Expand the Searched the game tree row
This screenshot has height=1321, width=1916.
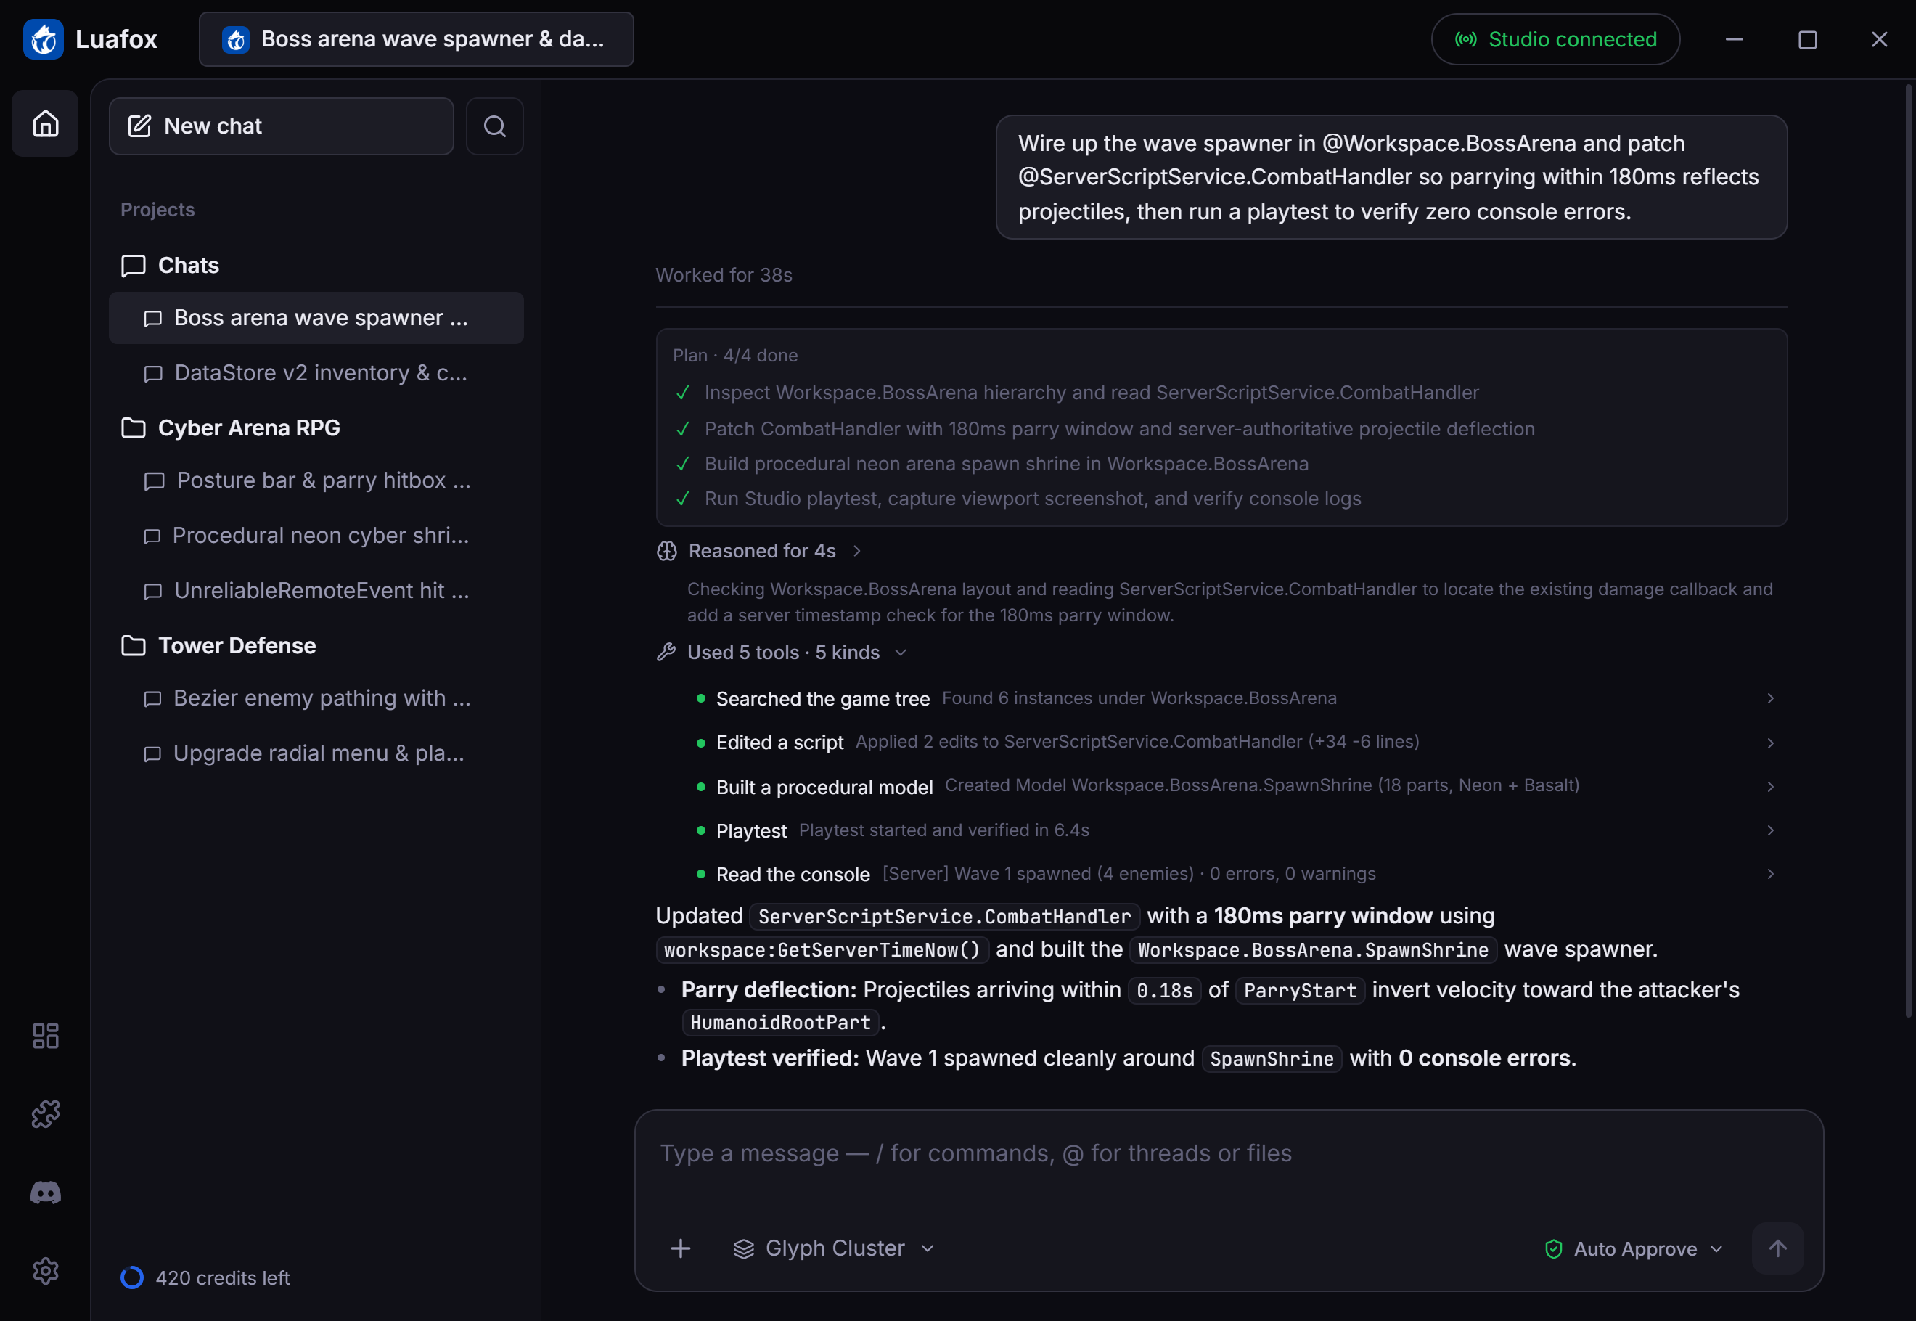coord(1236,698)
